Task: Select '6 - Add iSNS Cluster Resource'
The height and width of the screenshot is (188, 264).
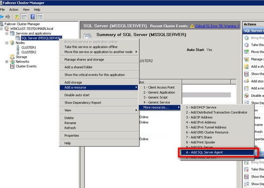Action: pyautogui.click(x=217, y=133)
